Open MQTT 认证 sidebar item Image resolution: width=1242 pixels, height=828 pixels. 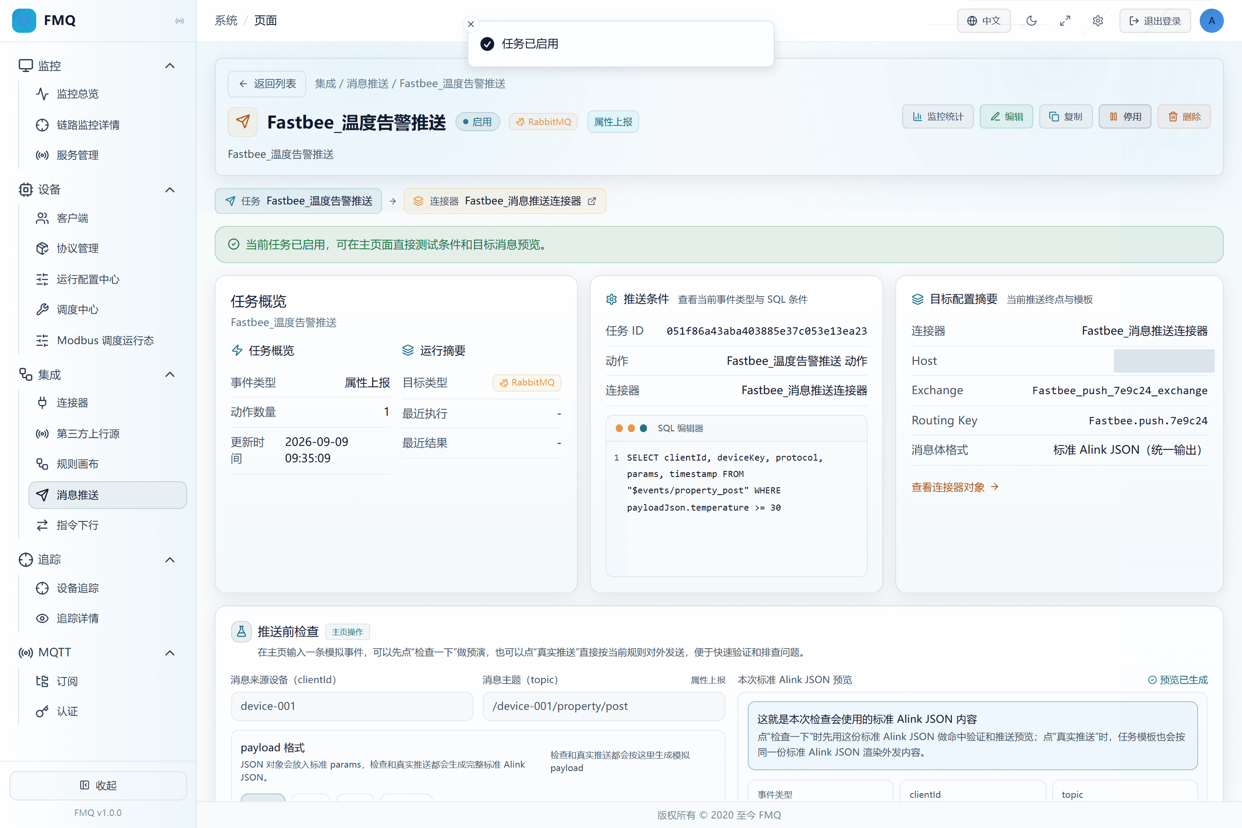[x=107, y=711]
